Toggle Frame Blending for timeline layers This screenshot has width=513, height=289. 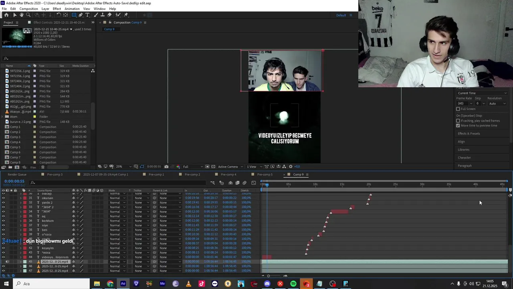tap(237, 183)
